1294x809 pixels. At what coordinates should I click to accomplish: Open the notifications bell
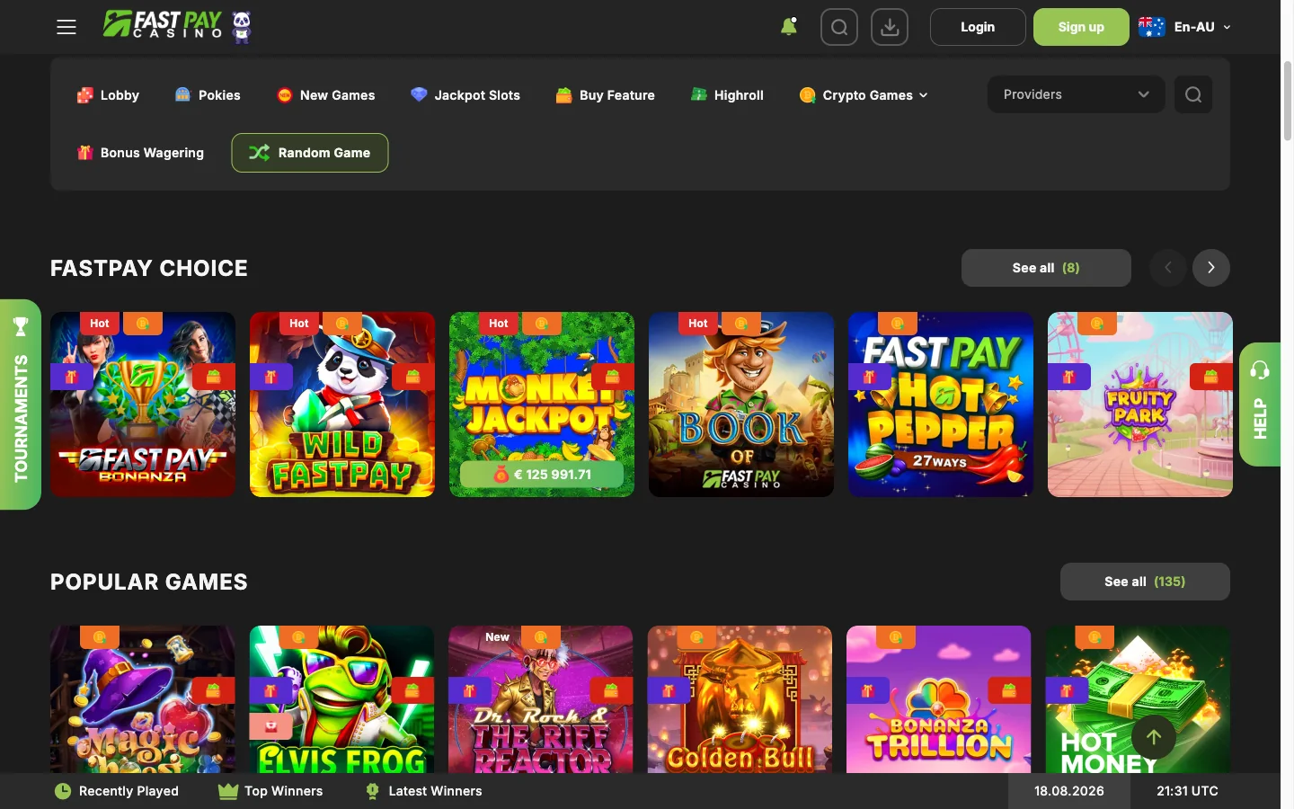coord(789,27)
